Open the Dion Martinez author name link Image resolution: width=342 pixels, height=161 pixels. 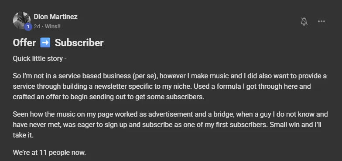[55, 17]
